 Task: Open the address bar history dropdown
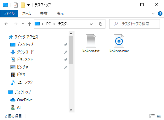click(x=91, y=24)
